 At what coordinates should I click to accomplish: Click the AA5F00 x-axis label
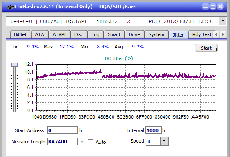(x=200, y=117)
